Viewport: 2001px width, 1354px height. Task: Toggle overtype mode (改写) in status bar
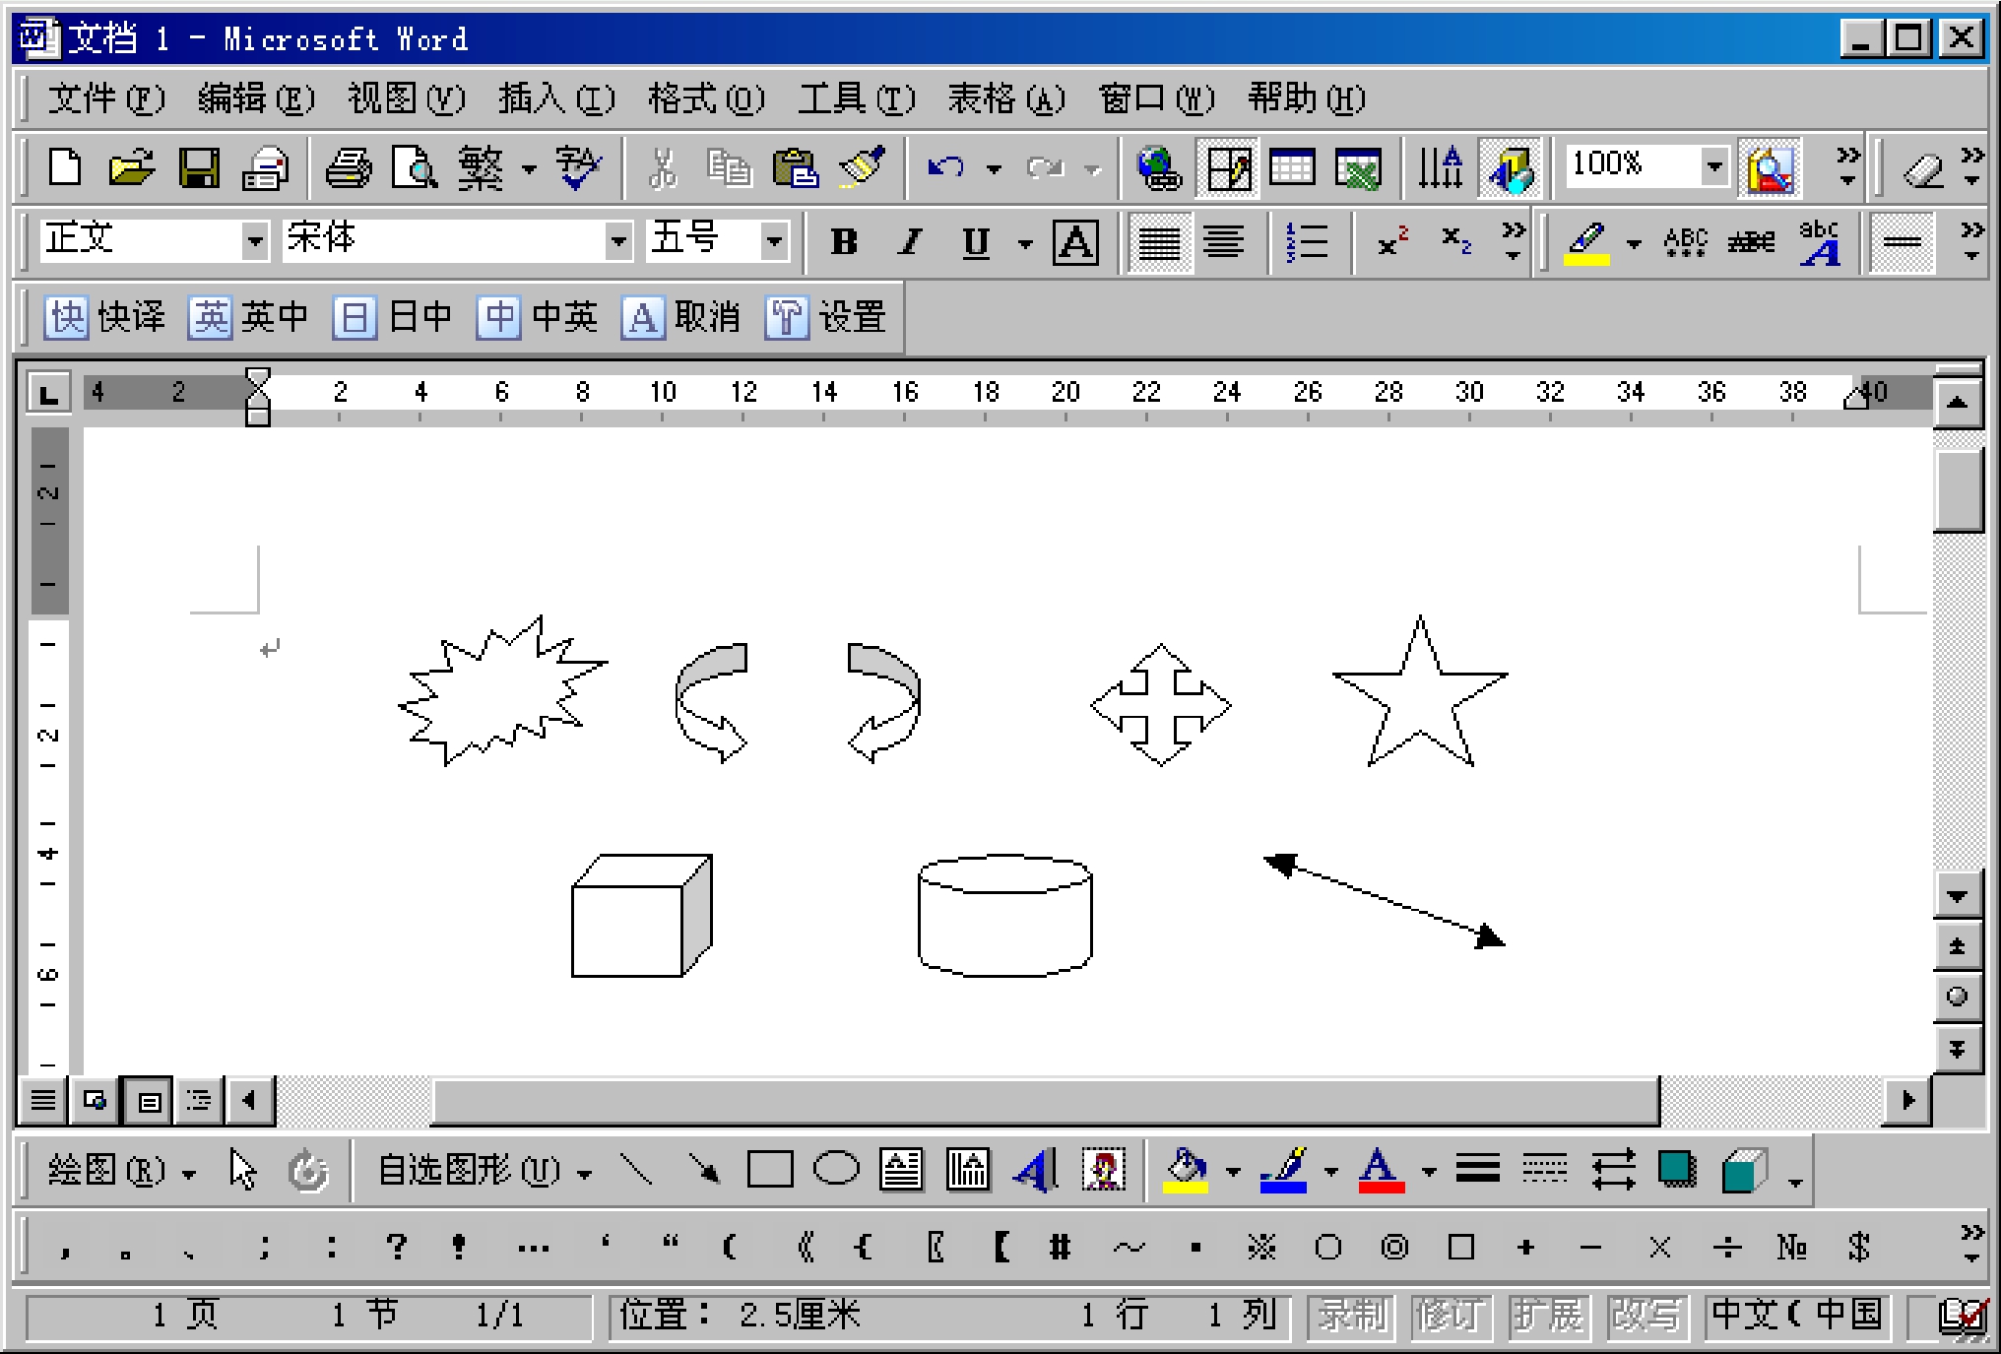[1646, 1316]
